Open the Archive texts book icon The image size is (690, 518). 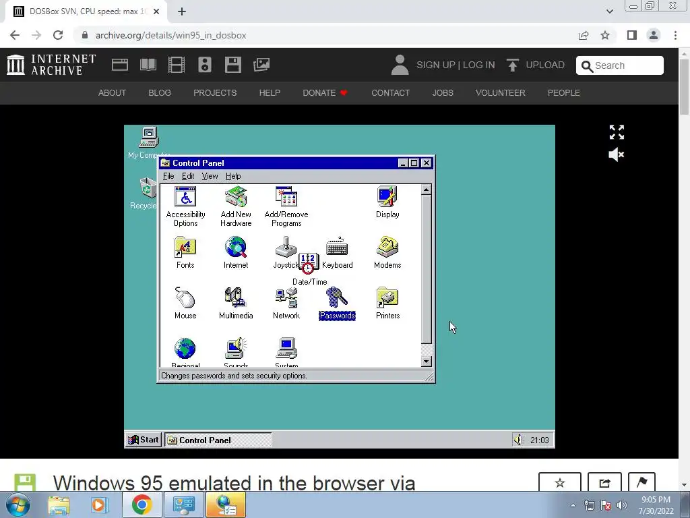148,65
